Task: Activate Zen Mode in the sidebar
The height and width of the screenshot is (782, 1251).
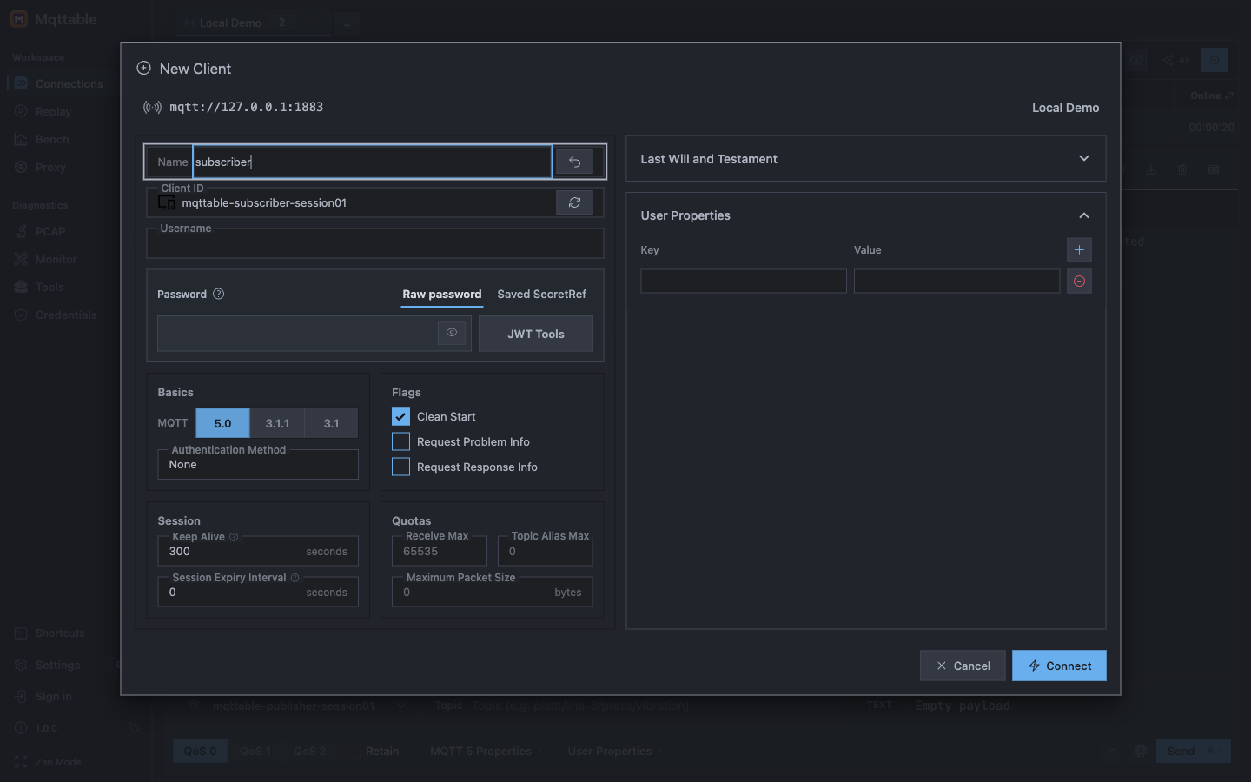Action: click(x=49, y=761)
